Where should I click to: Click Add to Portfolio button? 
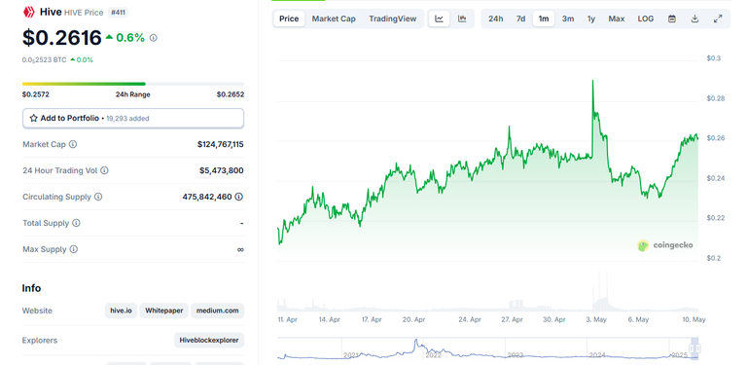[133, 118]
